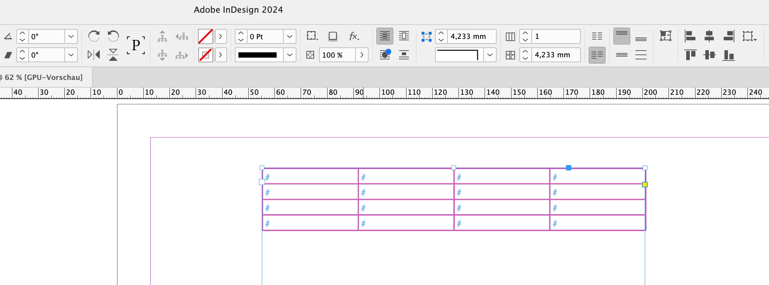Open the fx effects menu

click(354, 36)
